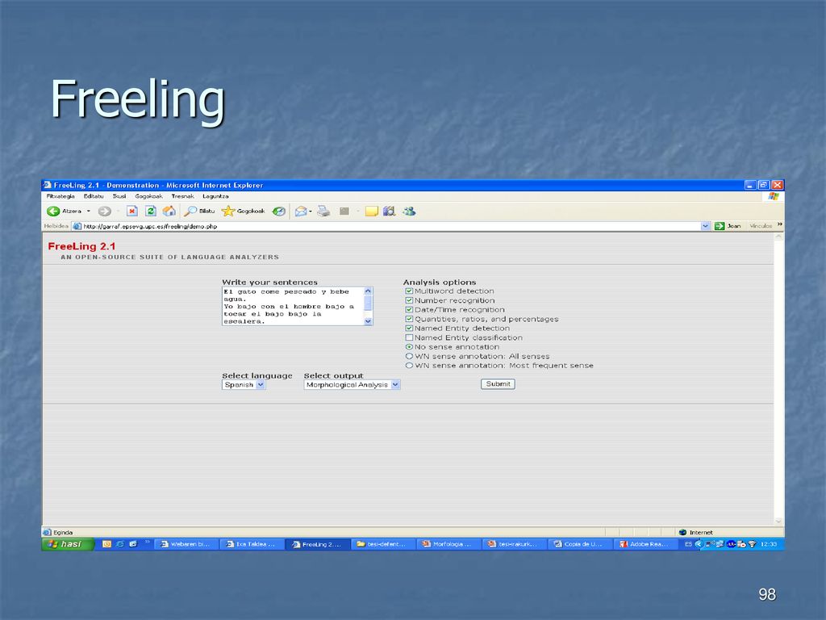
Task: Expand the address bar history dropdown
Action: coord(705,226)
